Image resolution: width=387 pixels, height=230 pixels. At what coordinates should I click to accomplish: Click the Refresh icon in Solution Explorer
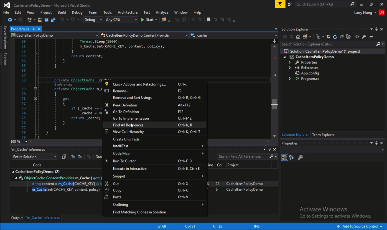point(335,37)
